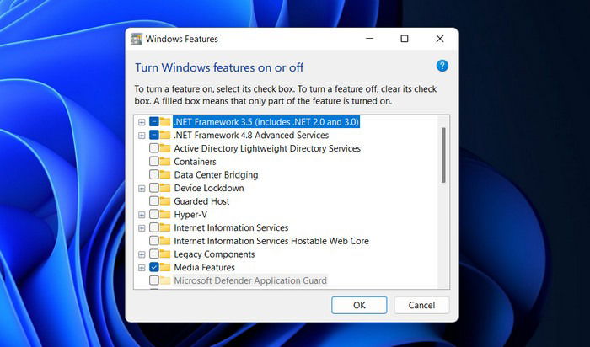Click the Legacy Components folder icon
The width and height of the screenshot is (590, 347).
(x=165, y=254)
